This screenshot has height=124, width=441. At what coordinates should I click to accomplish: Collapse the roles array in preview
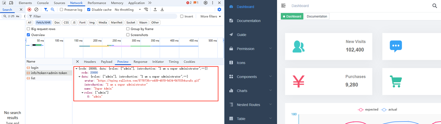(x=83, y=92)
